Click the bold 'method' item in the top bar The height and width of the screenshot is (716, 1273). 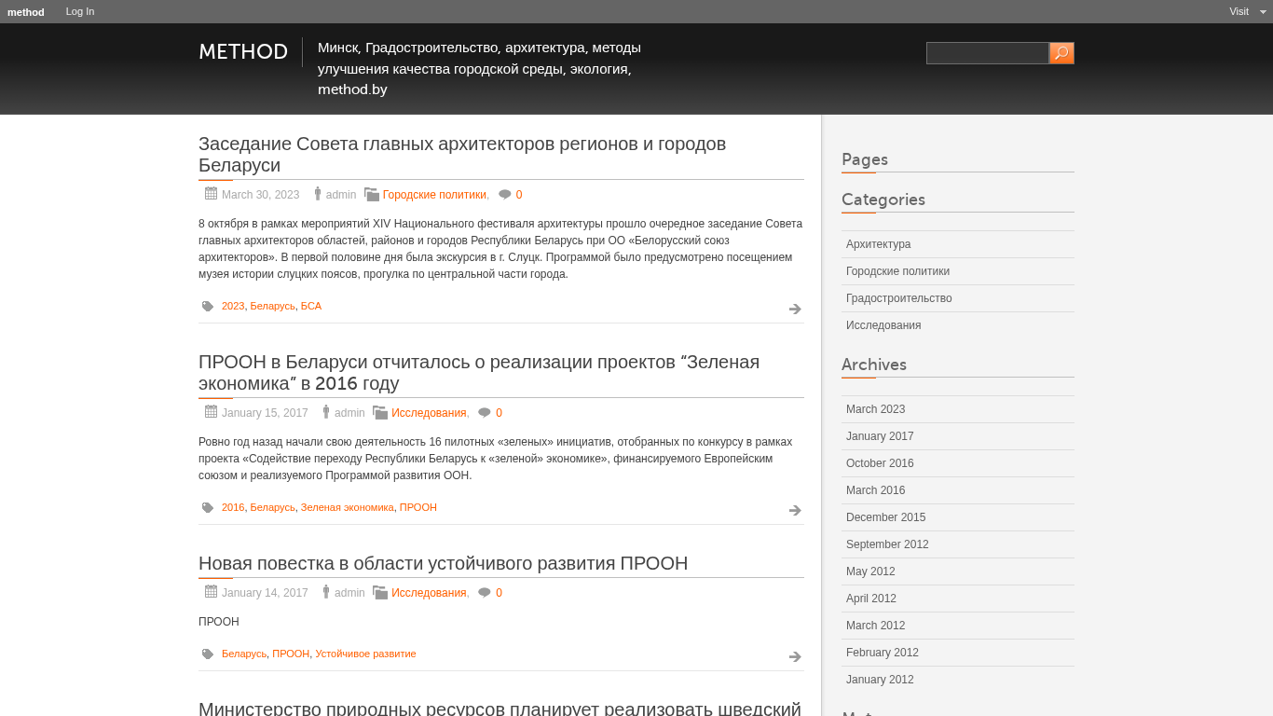pyautogui.click(x=26, y=12)
